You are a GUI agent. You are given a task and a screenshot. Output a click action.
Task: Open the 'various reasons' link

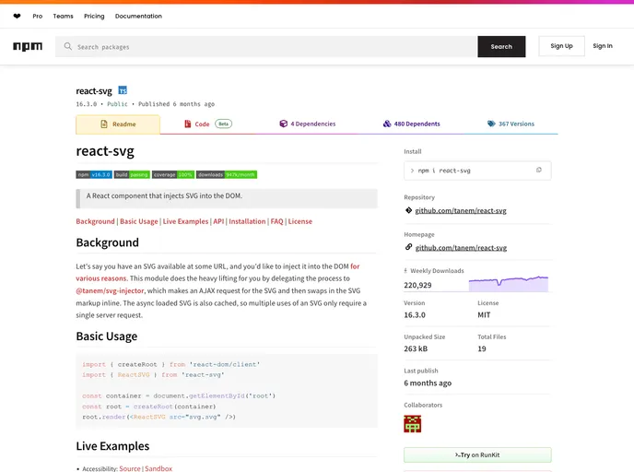coord(101,278)
